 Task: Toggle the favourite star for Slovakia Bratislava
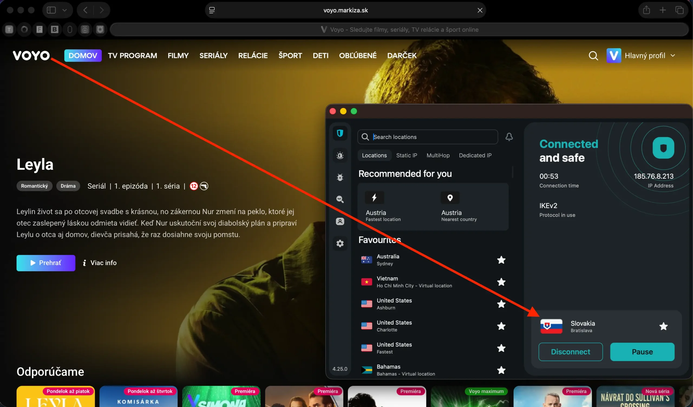[x=663, y=326]
